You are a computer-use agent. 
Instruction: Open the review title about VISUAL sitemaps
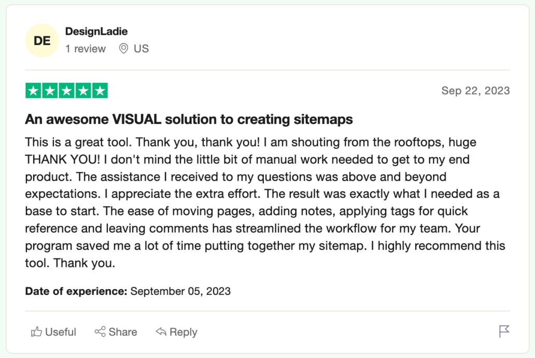[189, 120]
